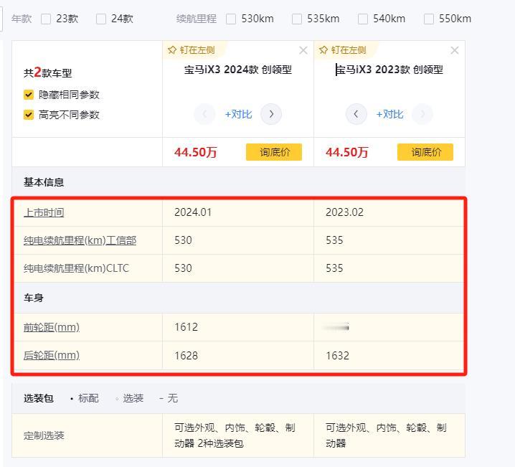The width and height of the screenshot is (515, 467).
Task: Click the 车身 section header
Action: tap(34, 298)
